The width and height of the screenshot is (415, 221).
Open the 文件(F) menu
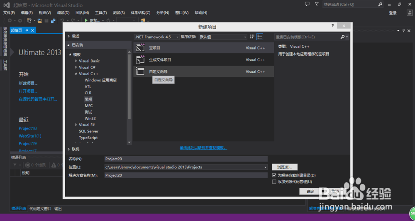9,13
